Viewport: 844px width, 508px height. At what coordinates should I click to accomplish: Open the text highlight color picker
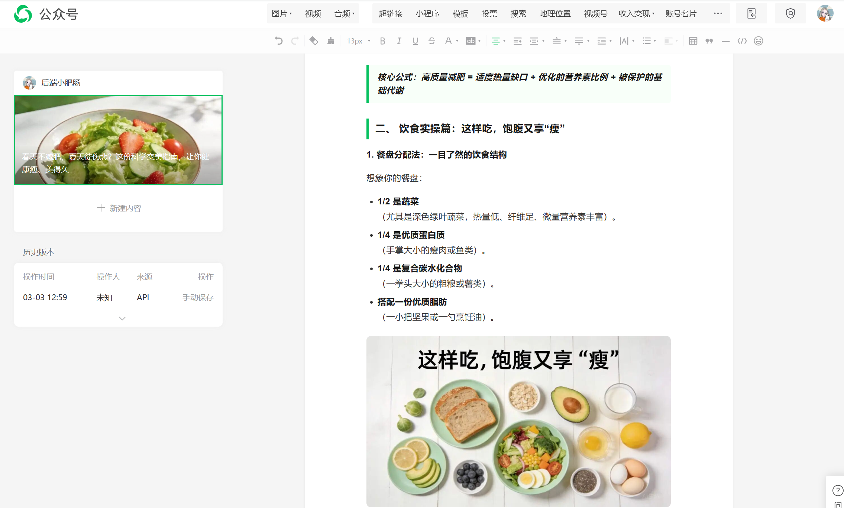(x=470, y=41)
